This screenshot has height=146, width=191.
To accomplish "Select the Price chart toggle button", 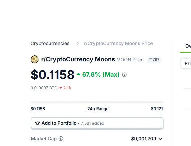I will pyautogui.click(x=186, y=63).
